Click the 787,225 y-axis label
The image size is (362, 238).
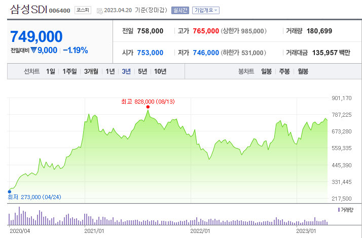point(342,115)
